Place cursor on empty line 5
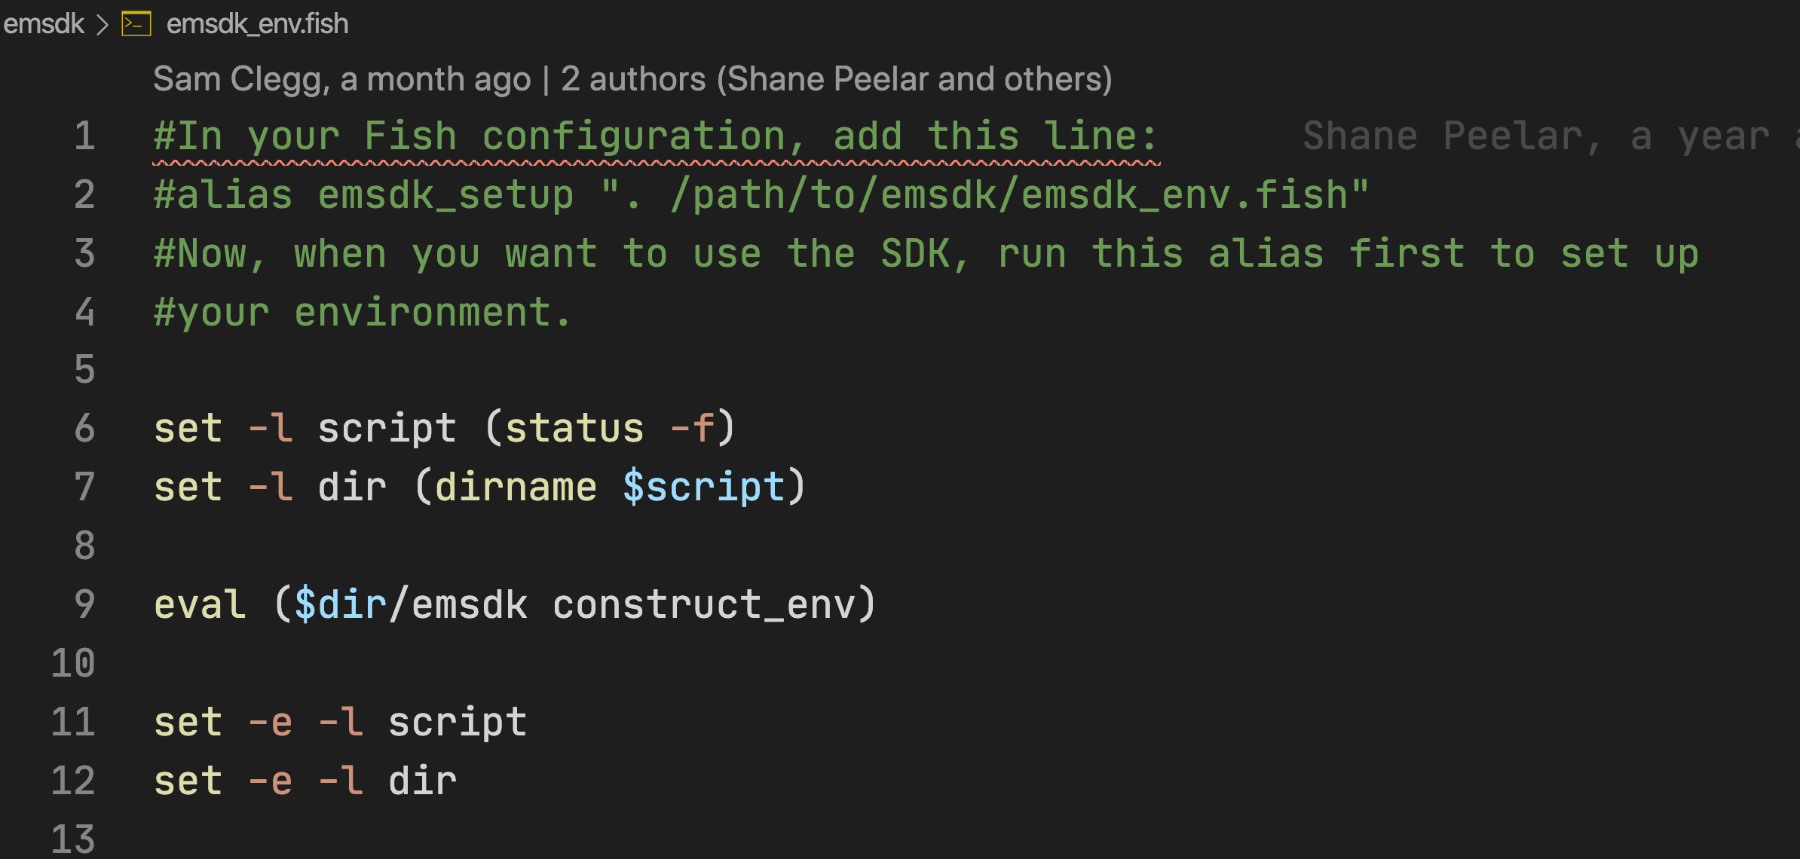The height and width of the screenshot is (859, 1800). [452, 369]
